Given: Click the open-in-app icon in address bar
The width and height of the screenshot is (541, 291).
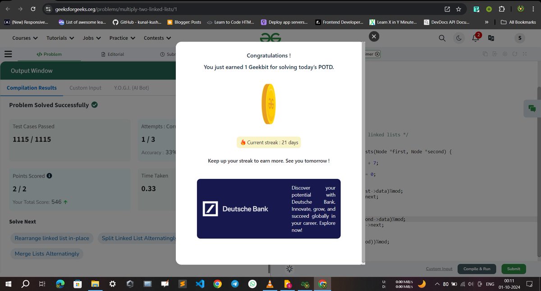Looking at the screenshot, I should [x=447, y=9].
